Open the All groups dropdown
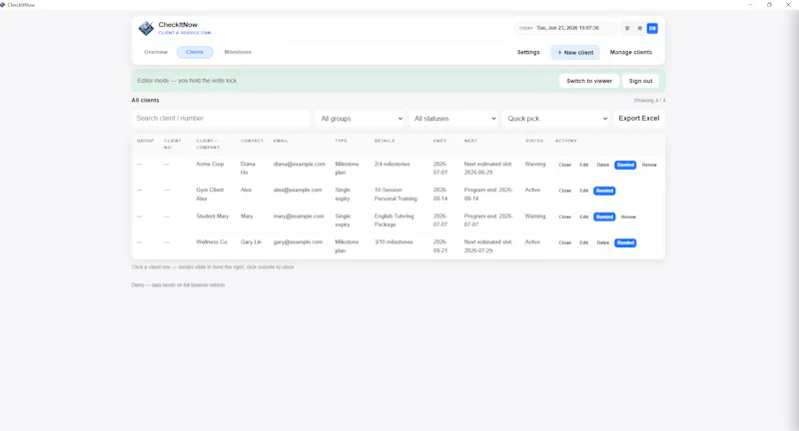The image size is (799, 431). point(361,119)
